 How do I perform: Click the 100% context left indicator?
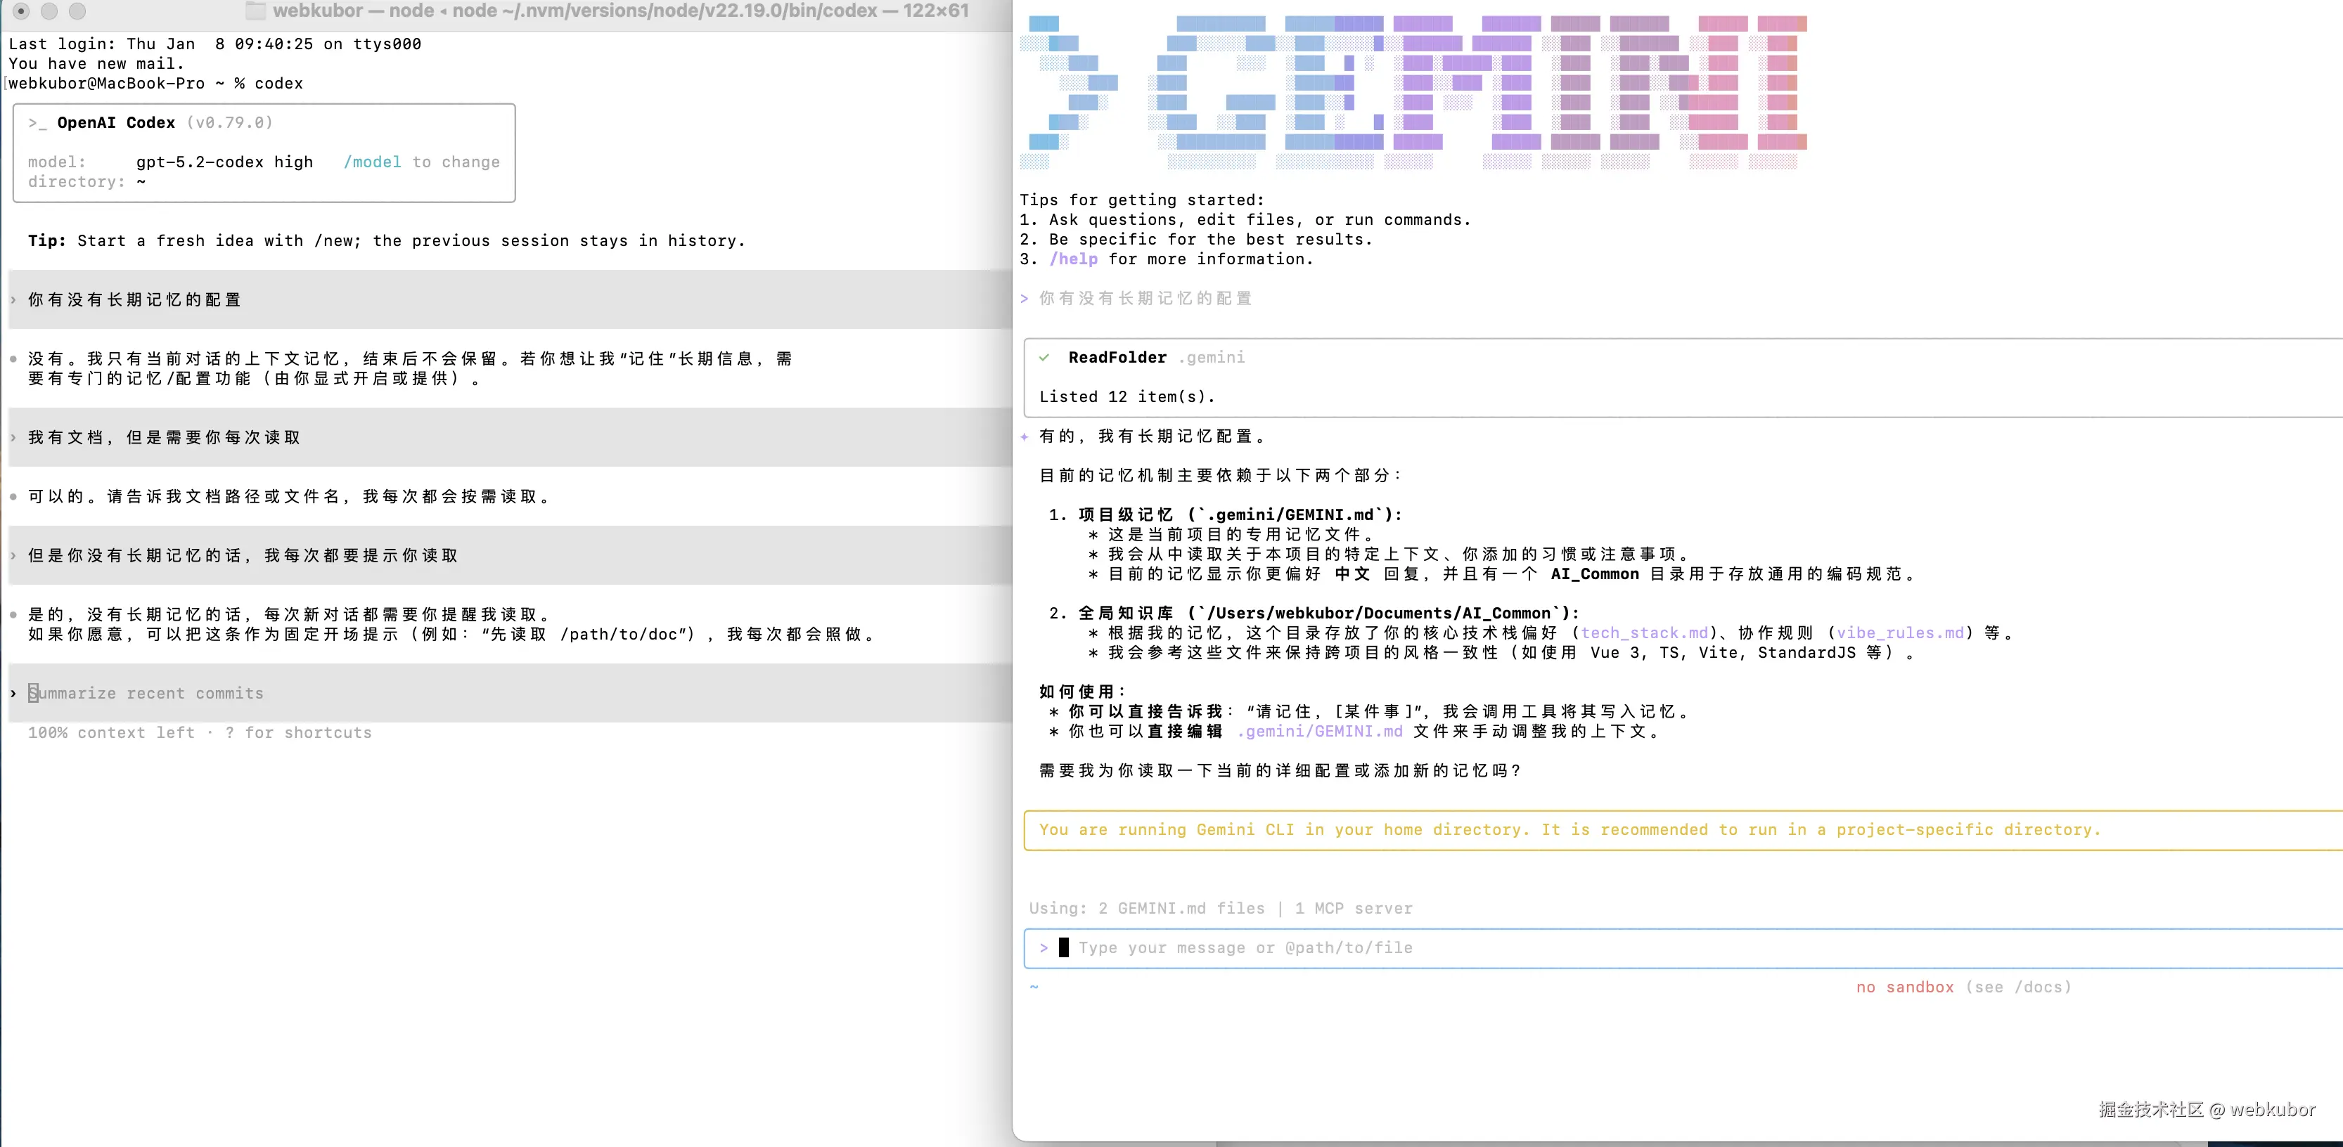pos(111,732)
